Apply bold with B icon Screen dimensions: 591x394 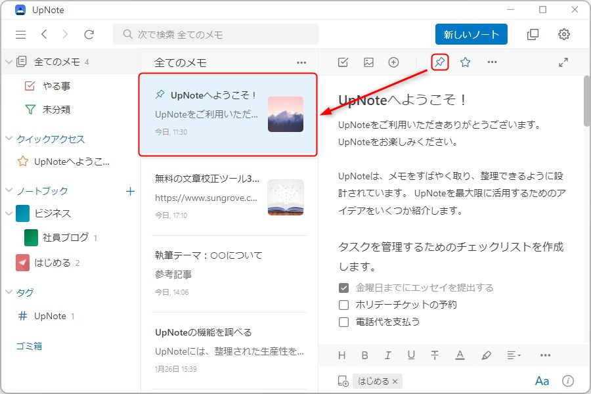(x=364, y=355)
